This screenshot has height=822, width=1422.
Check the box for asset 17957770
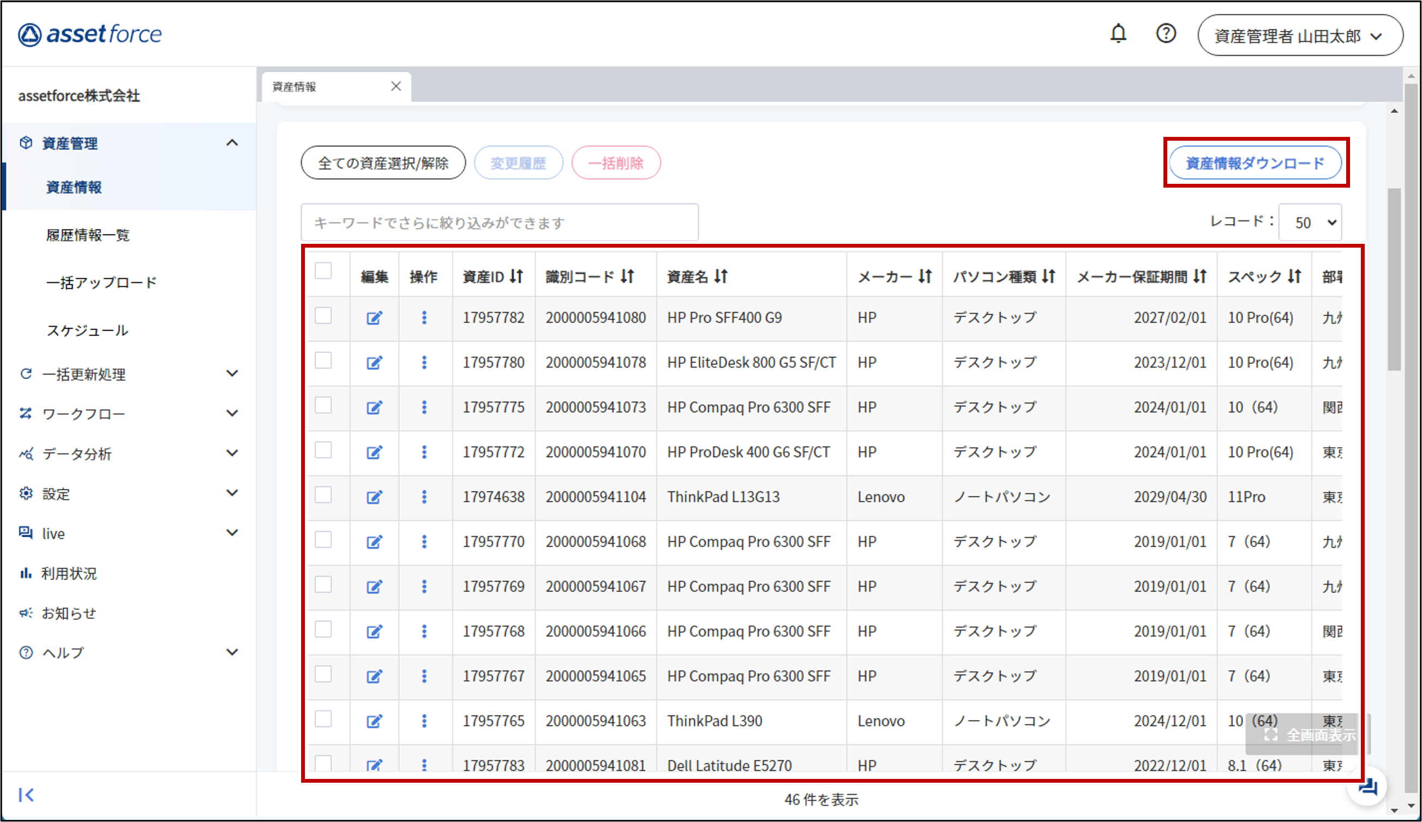[323, 539]
